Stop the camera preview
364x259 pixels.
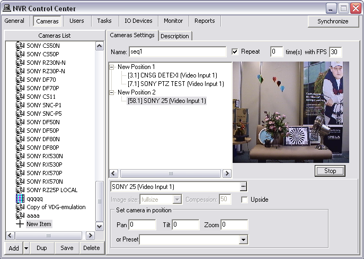click(x=330, y=171)
